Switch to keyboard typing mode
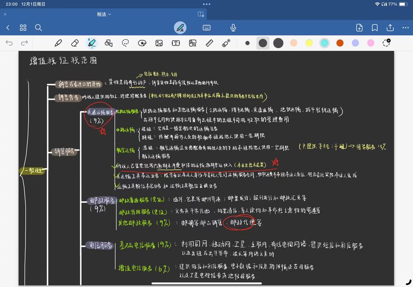Viewport: 413px width, 287px height. (207, 27)
